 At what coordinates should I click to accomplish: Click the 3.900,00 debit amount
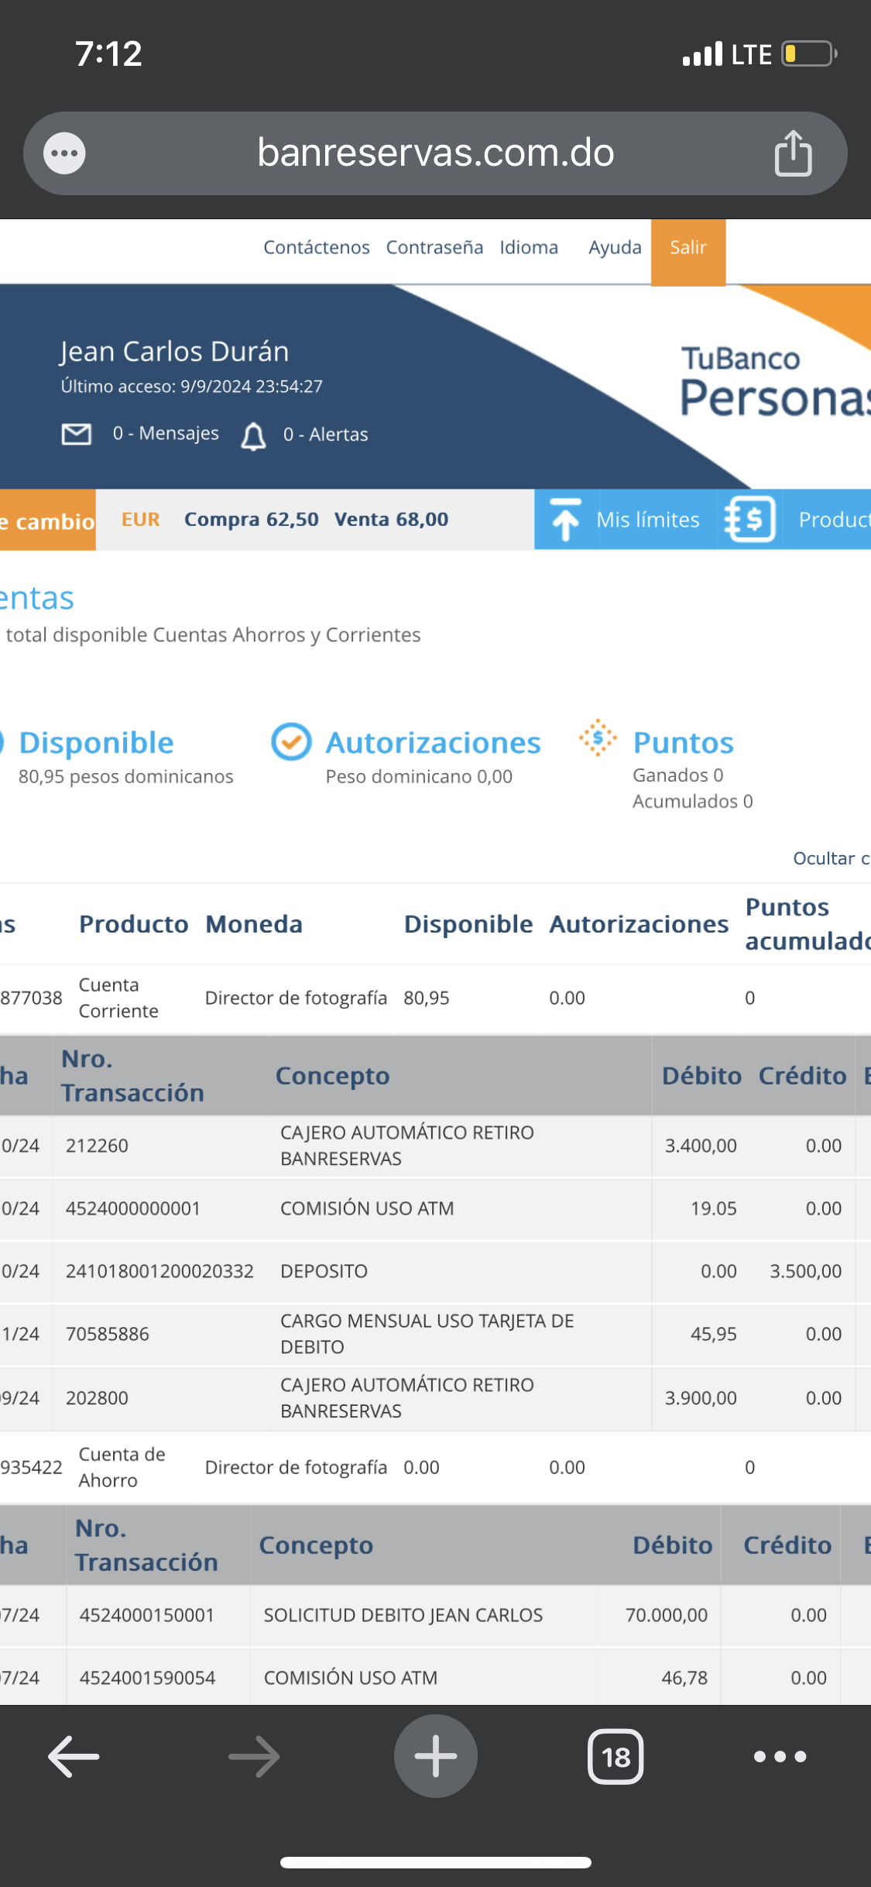pos(701,1398)
